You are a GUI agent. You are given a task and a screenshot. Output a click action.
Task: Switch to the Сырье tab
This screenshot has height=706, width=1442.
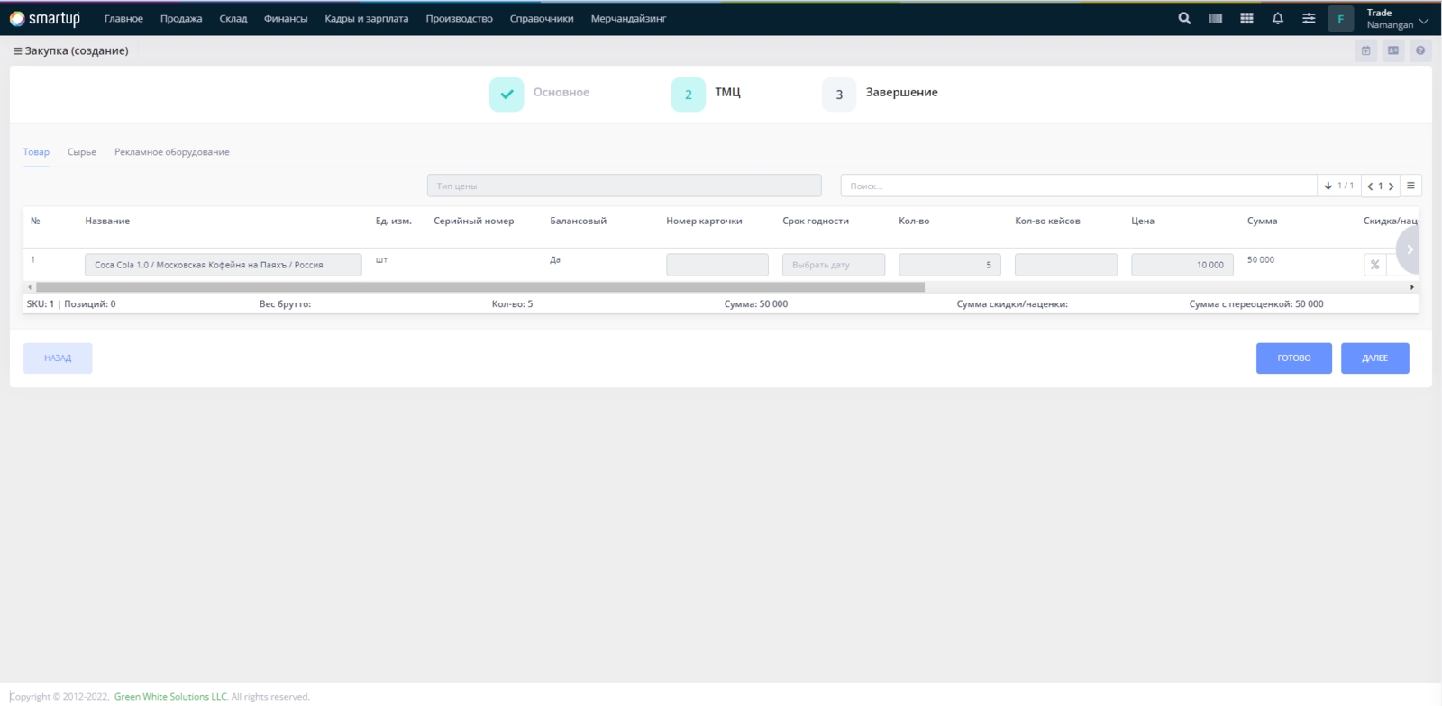[82, 152]
